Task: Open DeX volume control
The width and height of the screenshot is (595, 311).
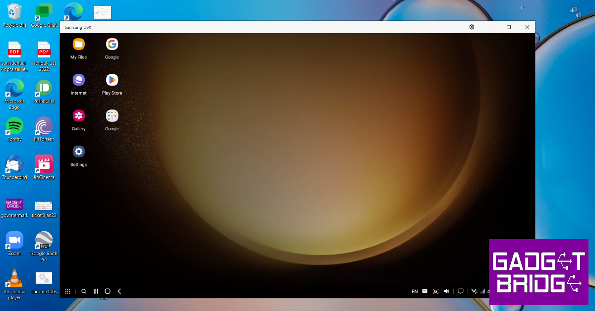Action: point(447,291)
